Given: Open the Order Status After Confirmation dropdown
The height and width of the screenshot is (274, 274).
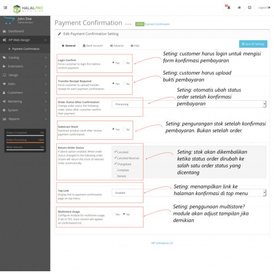Looking at the screenshot, I should 189,104.
